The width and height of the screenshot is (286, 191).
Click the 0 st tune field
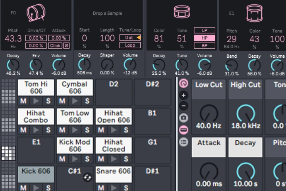(130, 37)
